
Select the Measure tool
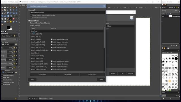point(14,10)
